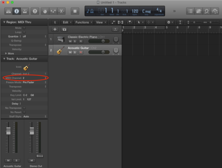Click Classic Electric Piano volume slider
The height and width of the screenshot is (168, 222).
(99, 41)
